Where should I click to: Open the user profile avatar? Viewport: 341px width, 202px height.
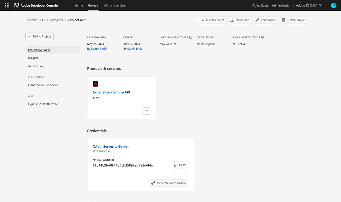334,5
